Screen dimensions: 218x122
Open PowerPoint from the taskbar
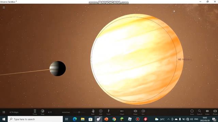click(106, 119)
